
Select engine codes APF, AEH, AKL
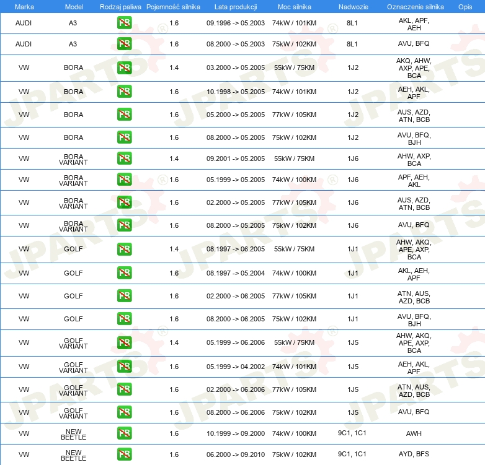coord(414,181)
